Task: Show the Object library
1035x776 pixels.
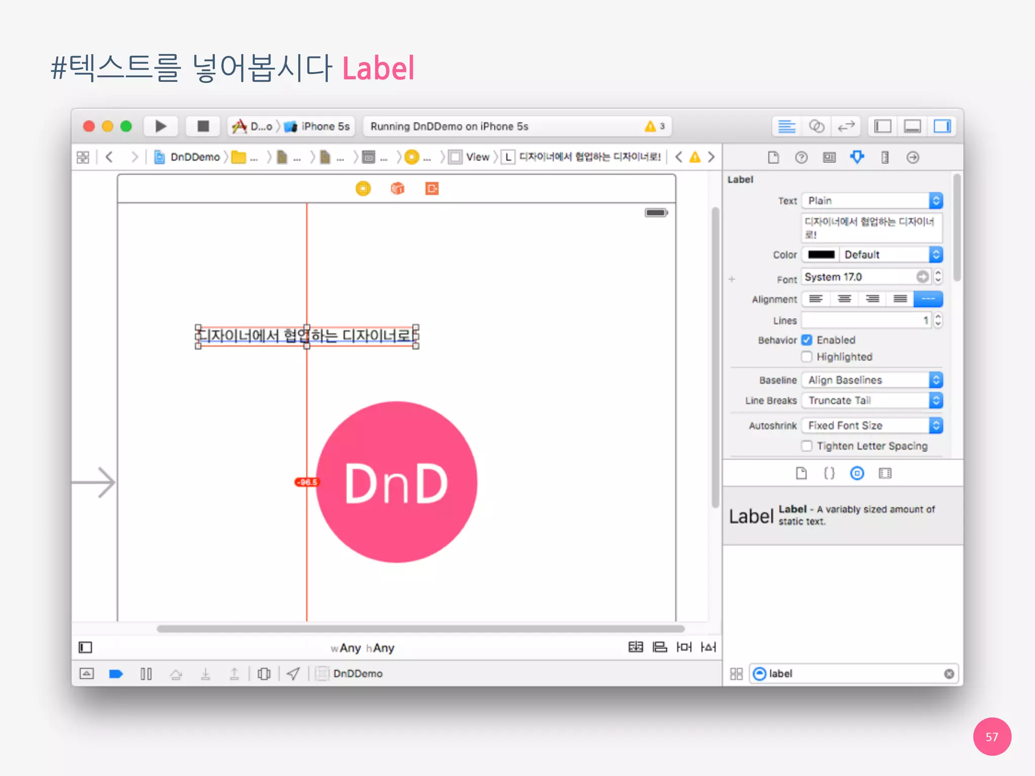Action: tap(857, 473)
